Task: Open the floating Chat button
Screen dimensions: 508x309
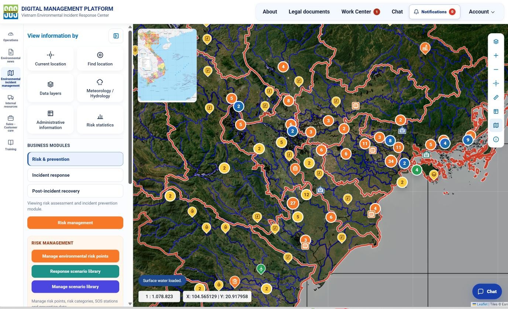Action: (x=487, y=291)
